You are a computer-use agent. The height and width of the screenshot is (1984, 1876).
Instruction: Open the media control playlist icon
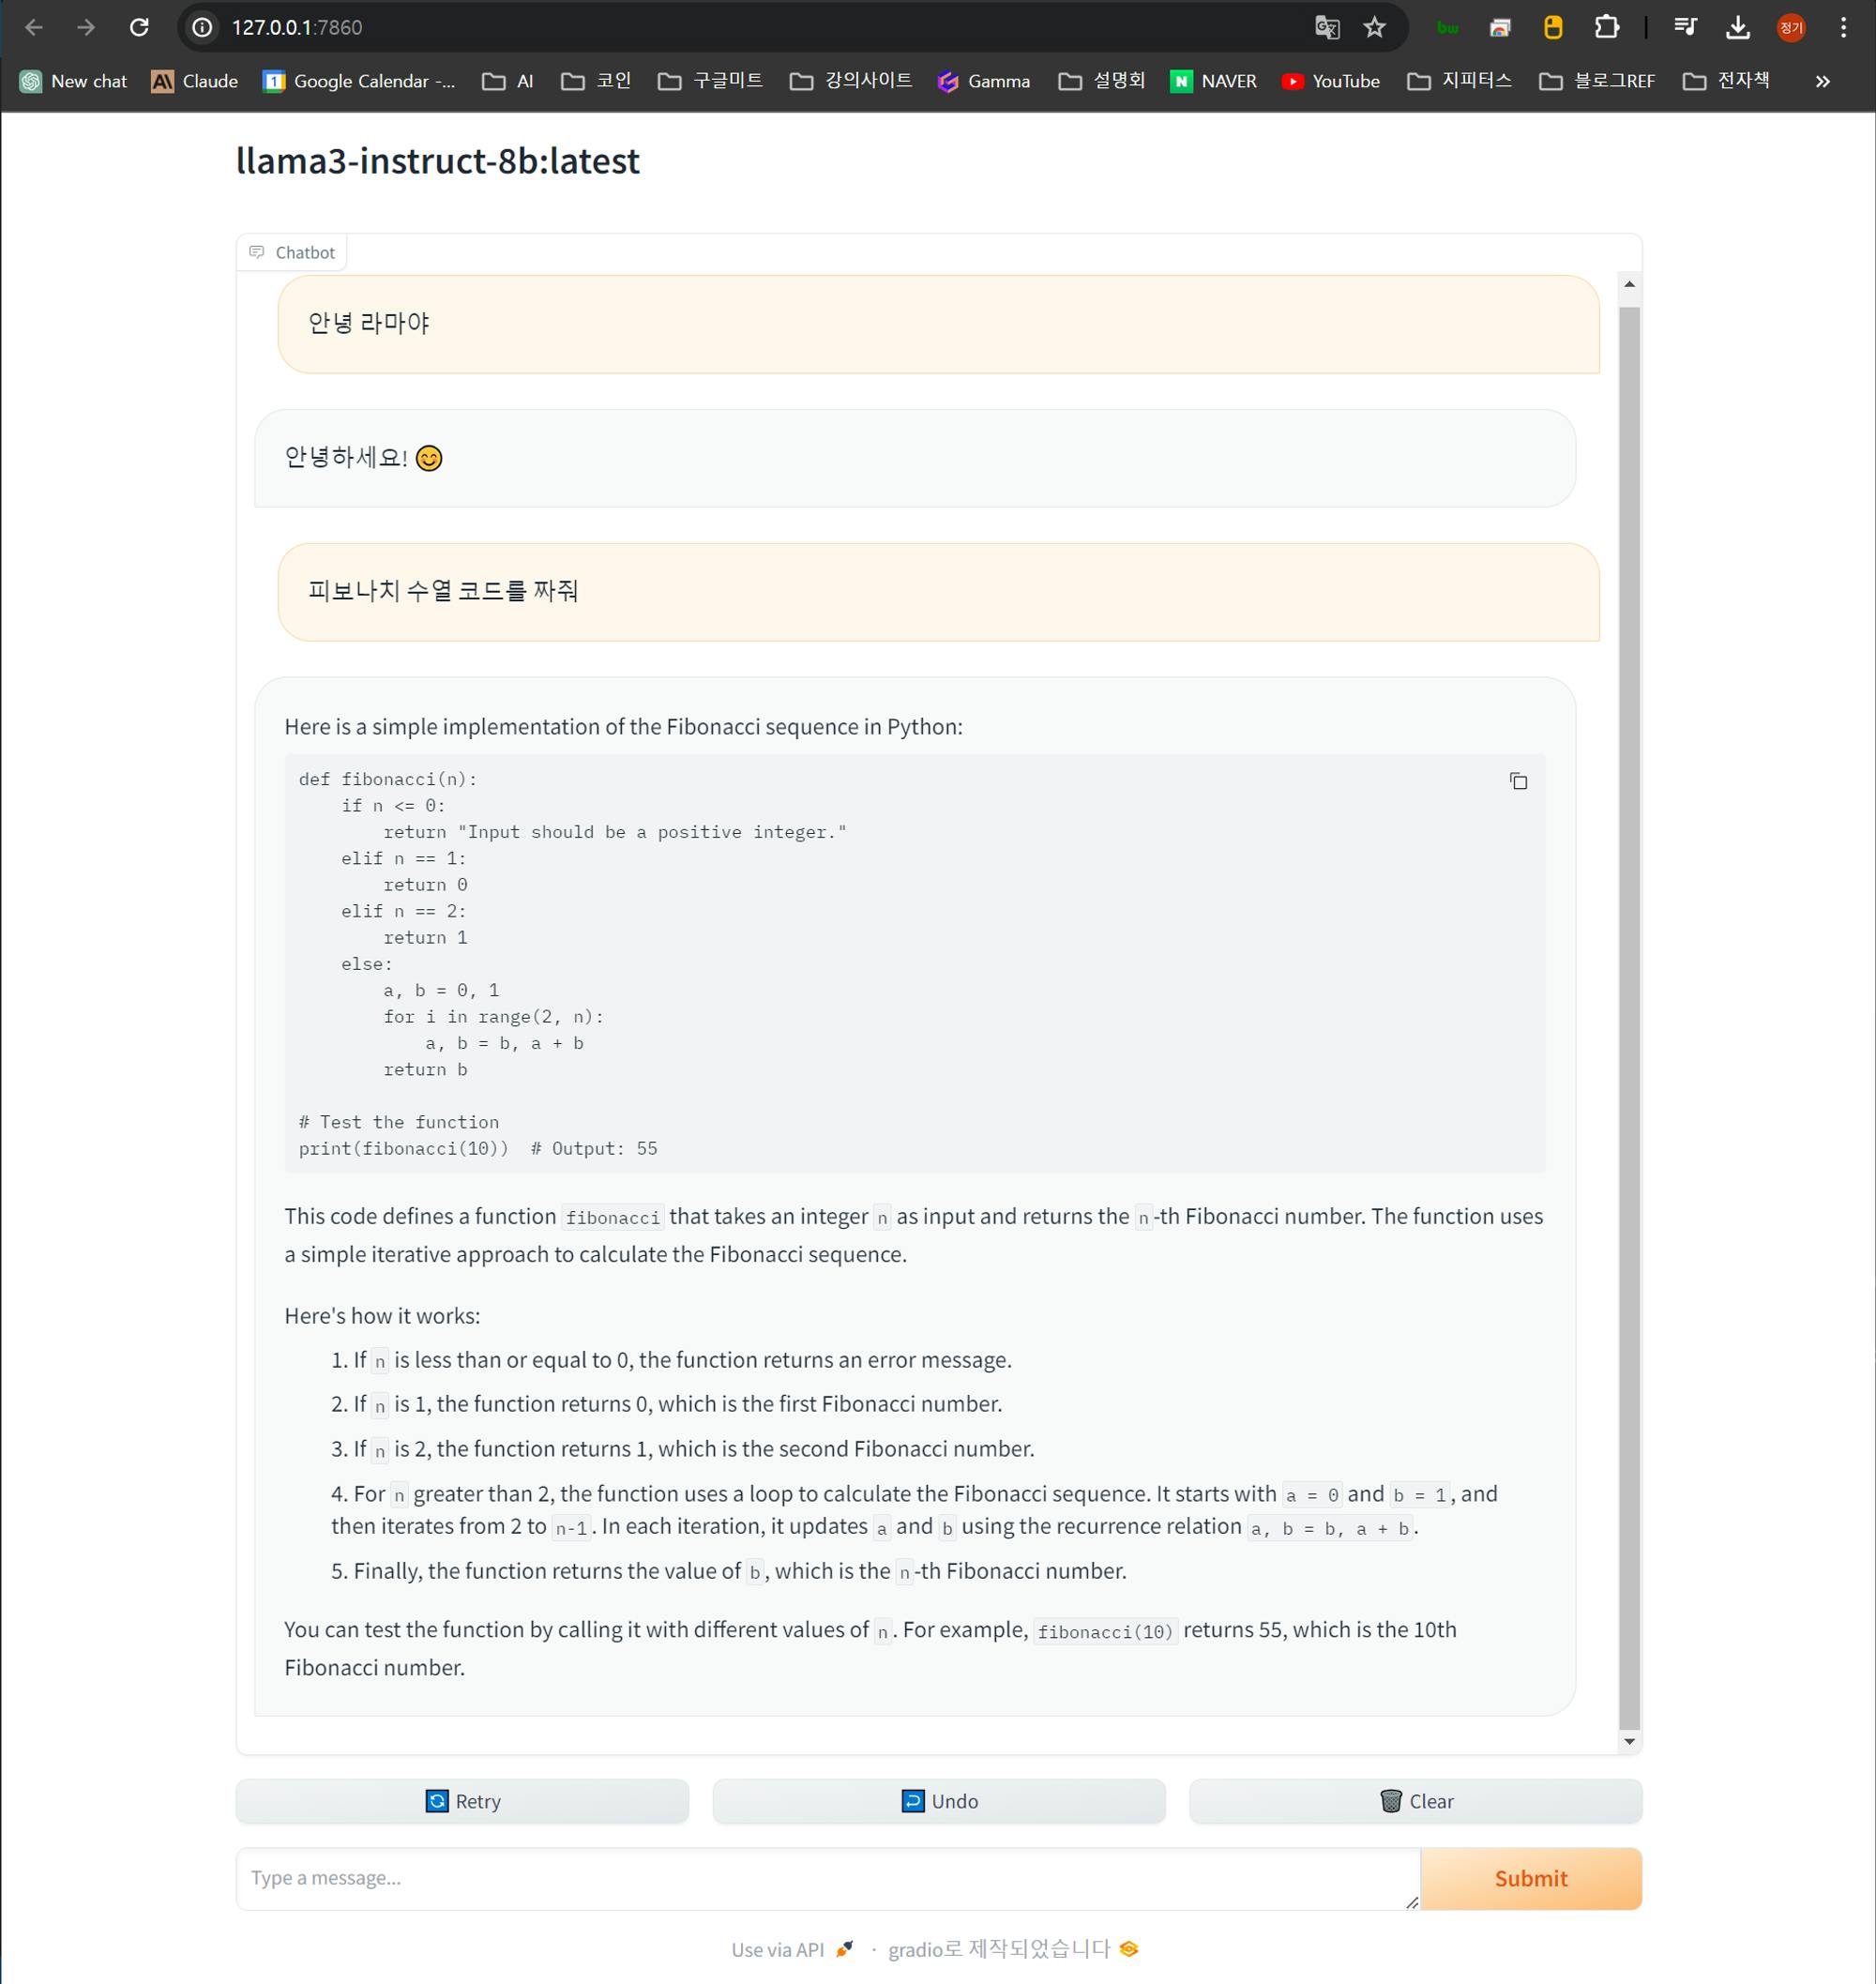point(1685,27)
